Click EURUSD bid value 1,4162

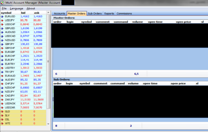click(x=25, y=16)
